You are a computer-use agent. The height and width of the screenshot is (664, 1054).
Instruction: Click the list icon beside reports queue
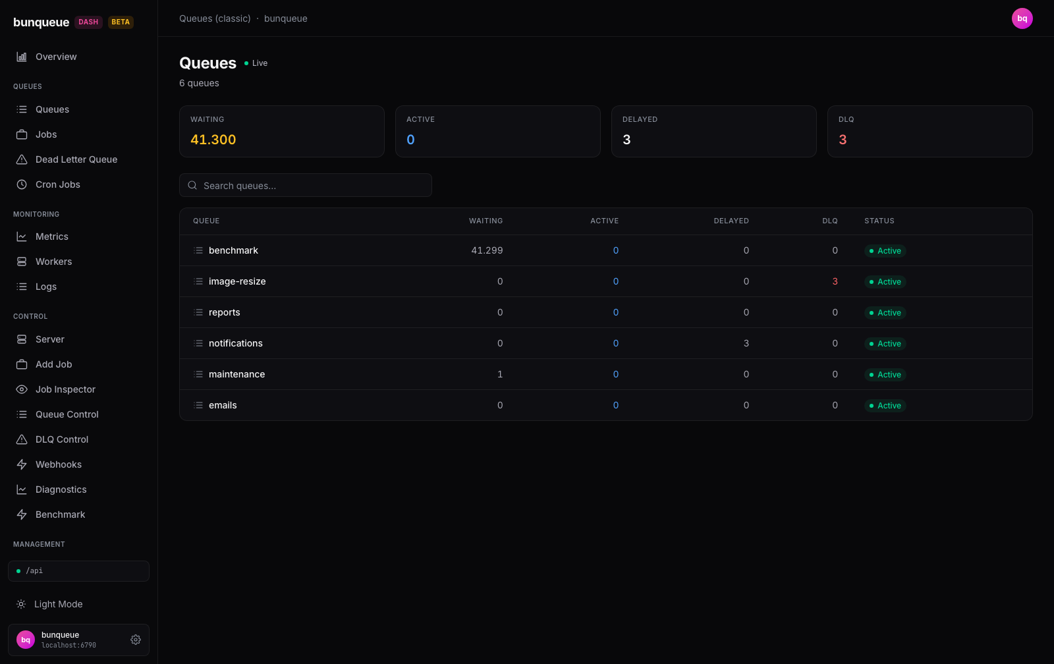[198, 312]
